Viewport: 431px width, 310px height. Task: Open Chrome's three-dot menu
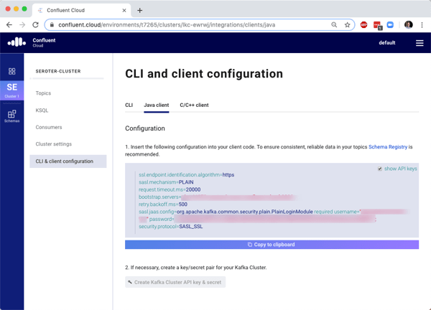point(422,24)
